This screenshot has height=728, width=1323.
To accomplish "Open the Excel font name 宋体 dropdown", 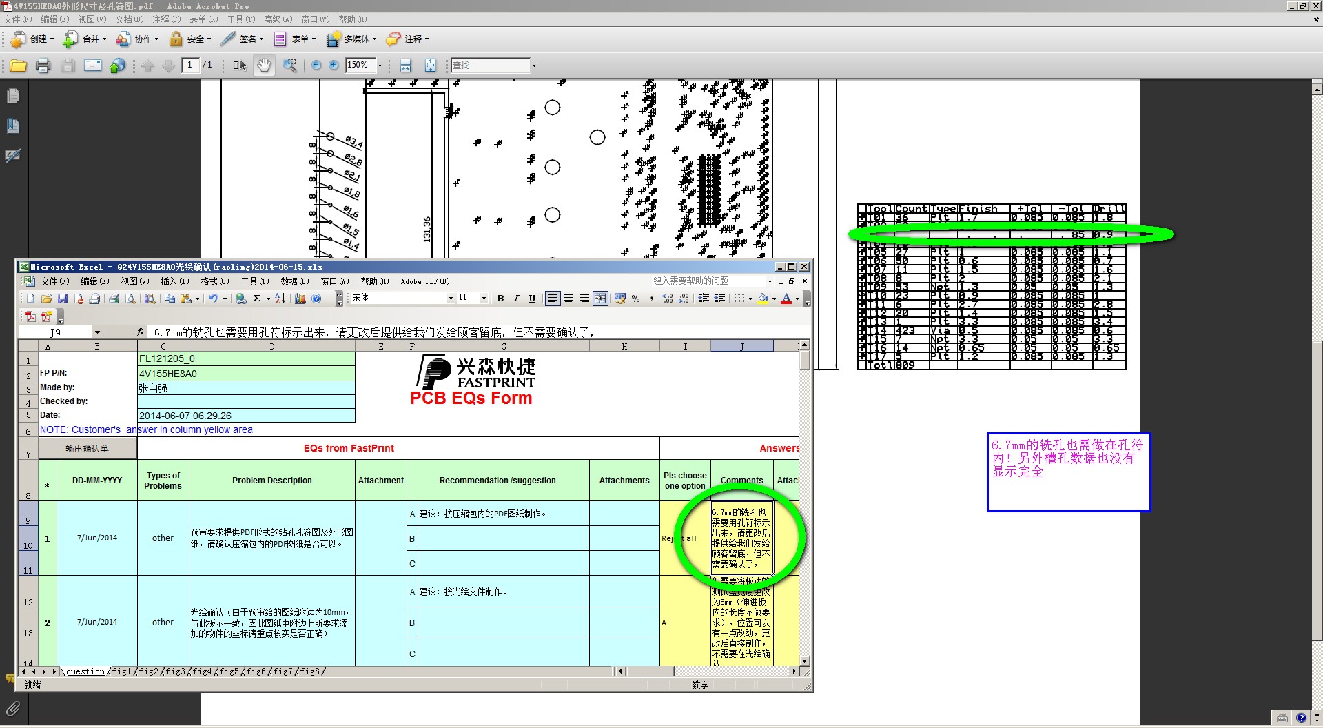I will (x=451, y=299).
